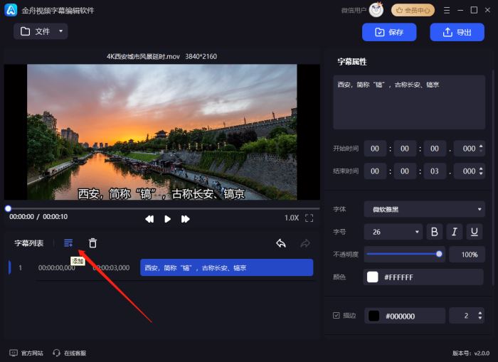
Task: Rewind the video playback
Action: click(149, 219)
